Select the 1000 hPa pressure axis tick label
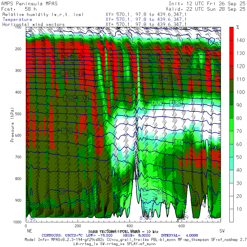Viewport: 247px width, 247px height. [17, 222]
